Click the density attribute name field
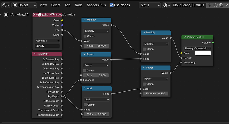 coord(47,46)
